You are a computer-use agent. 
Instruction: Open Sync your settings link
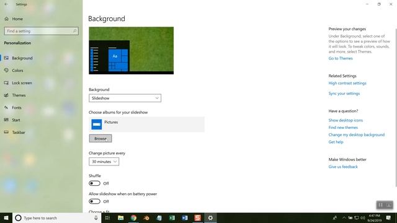coord(344,94)
